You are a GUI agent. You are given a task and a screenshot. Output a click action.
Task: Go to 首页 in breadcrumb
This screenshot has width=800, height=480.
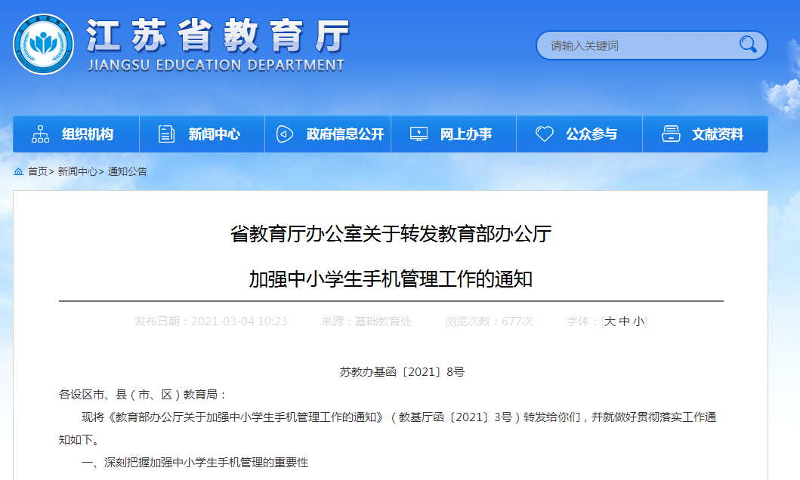38,172
